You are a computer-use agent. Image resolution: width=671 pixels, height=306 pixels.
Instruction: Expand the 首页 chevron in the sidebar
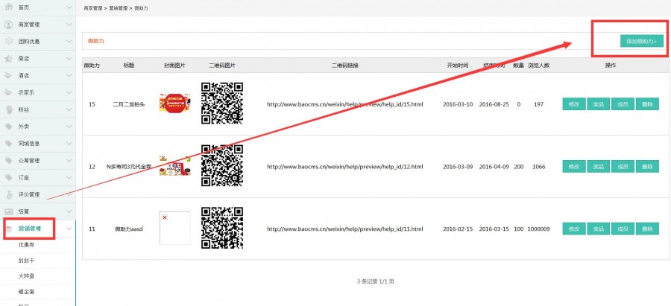69,7
